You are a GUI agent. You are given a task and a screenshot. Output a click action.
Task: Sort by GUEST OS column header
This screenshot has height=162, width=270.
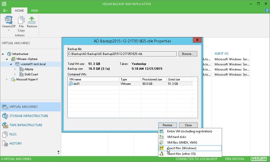(221, 54)
